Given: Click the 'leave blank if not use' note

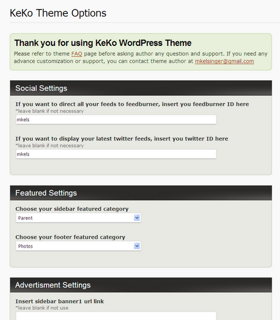Looking at the screenshot, I should 42,308.
